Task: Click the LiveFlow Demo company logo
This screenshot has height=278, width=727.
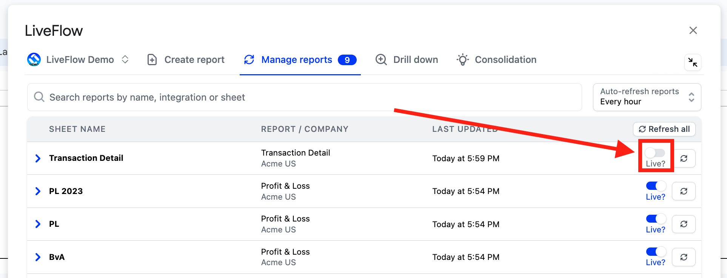Action: pyautogui.click(x=34, y=60)
